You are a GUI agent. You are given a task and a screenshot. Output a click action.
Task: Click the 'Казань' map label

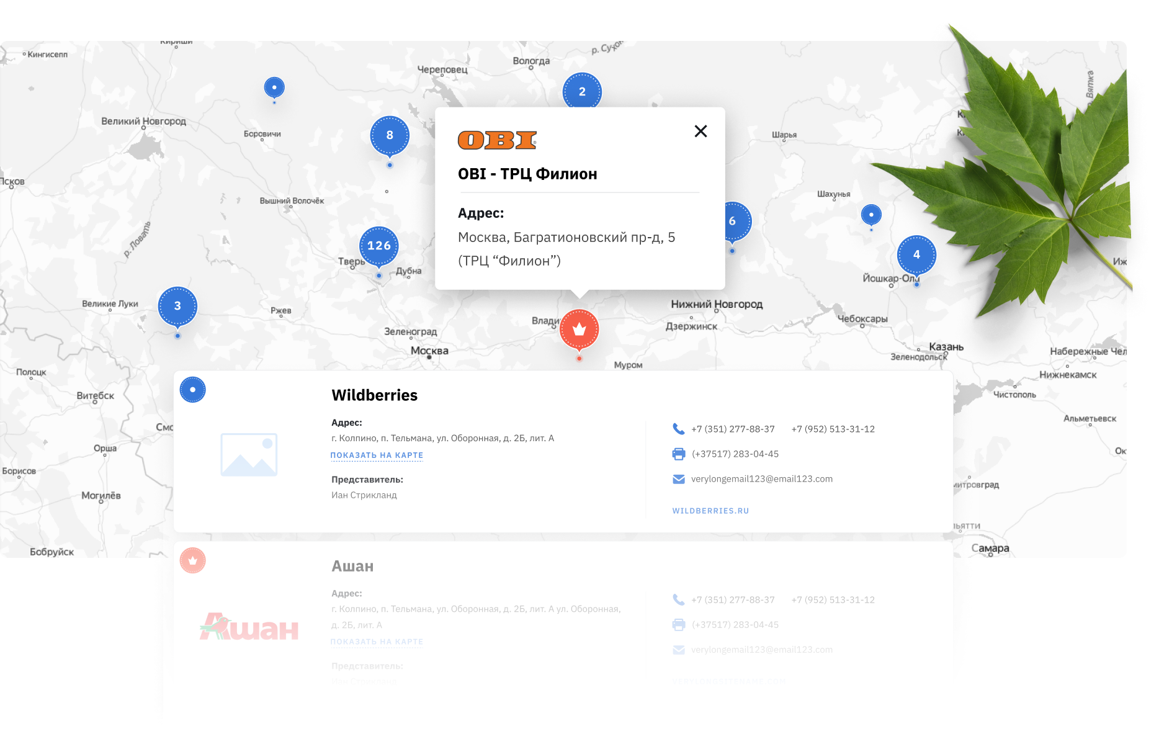point(946,347)
